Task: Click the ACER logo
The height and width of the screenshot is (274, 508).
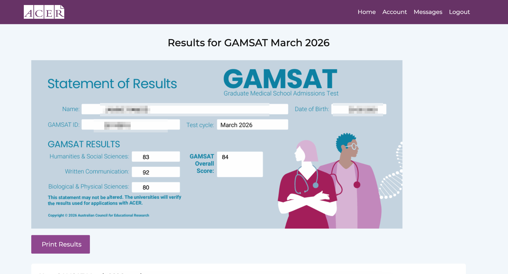Action: pyautogui.click(x=44, y=12)
